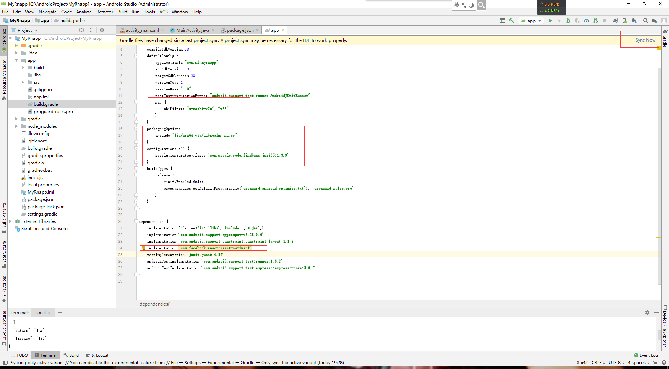Click the Search Everywhere magnifier icon
This screenshot has width=669, height=369.
click(646, 21)
